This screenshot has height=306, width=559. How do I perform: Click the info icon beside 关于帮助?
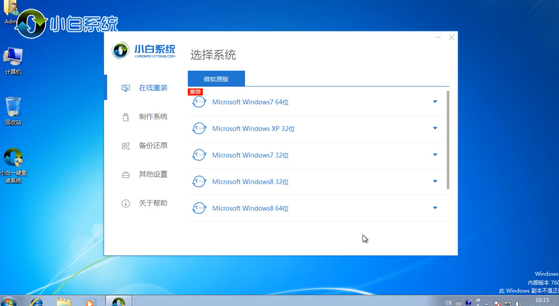pos(126,204)
